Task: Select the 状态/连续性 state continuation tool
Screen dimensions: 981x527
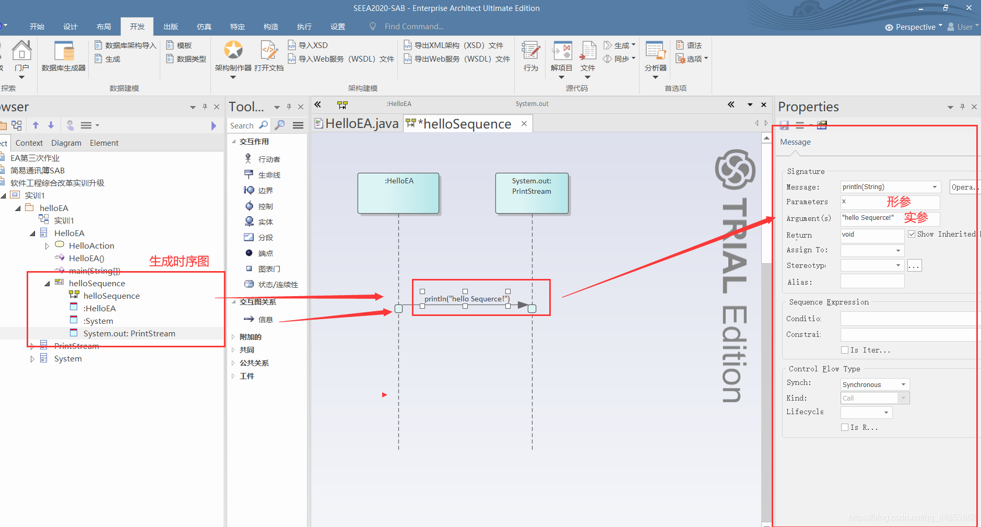Action: [x=271, y=284]
